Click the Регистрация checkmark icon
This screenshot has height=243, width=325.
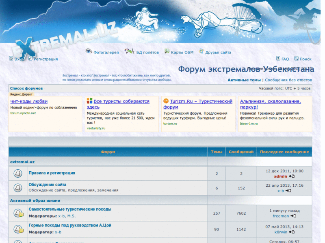tap(30, 59)
